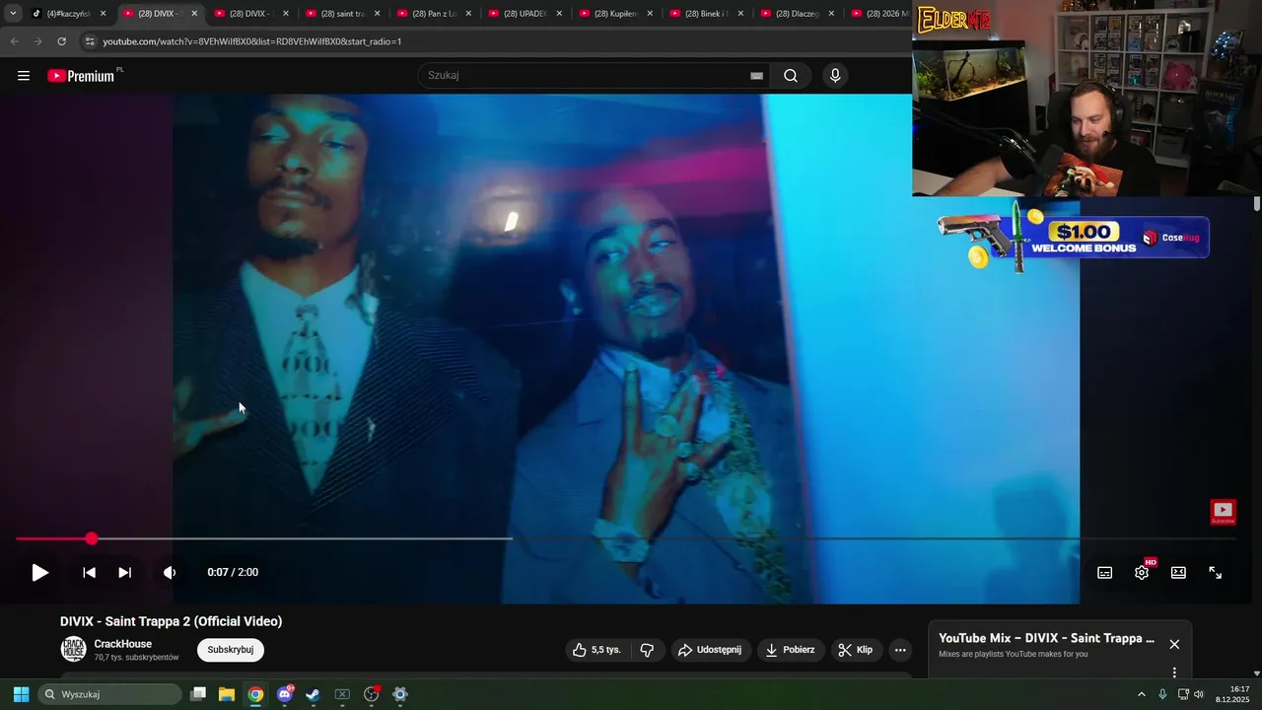This screenshot has width=1262, height=710.
Task: Open the on-screen keyboard in search box
Action: tap(757, 76)
